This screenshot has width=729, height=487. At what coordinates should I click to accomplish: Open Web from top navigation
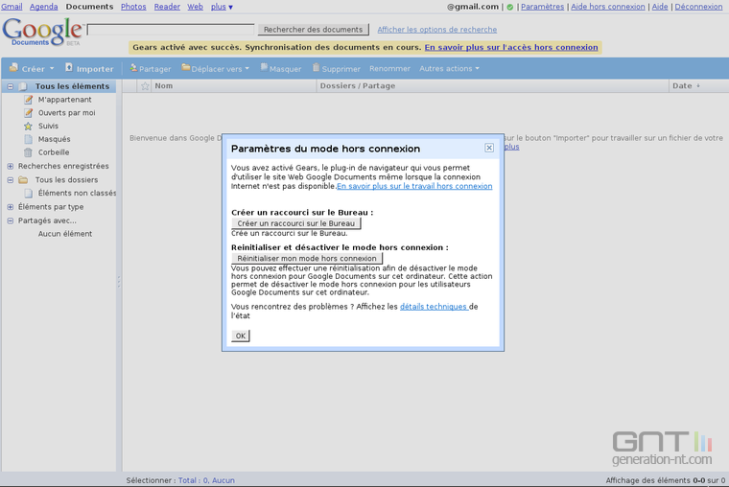pyautogui.click(x=196, y=7)
